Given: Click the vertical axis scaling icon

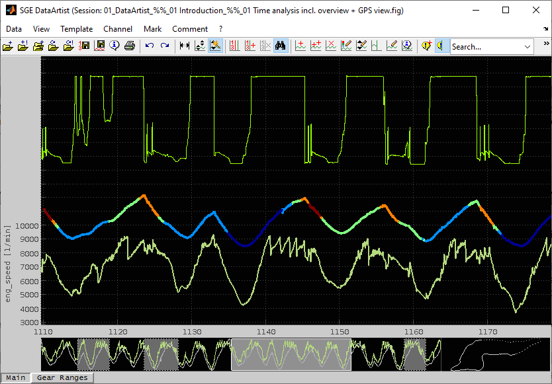Looking at the screenshot, I should click(x=200, y=46).
